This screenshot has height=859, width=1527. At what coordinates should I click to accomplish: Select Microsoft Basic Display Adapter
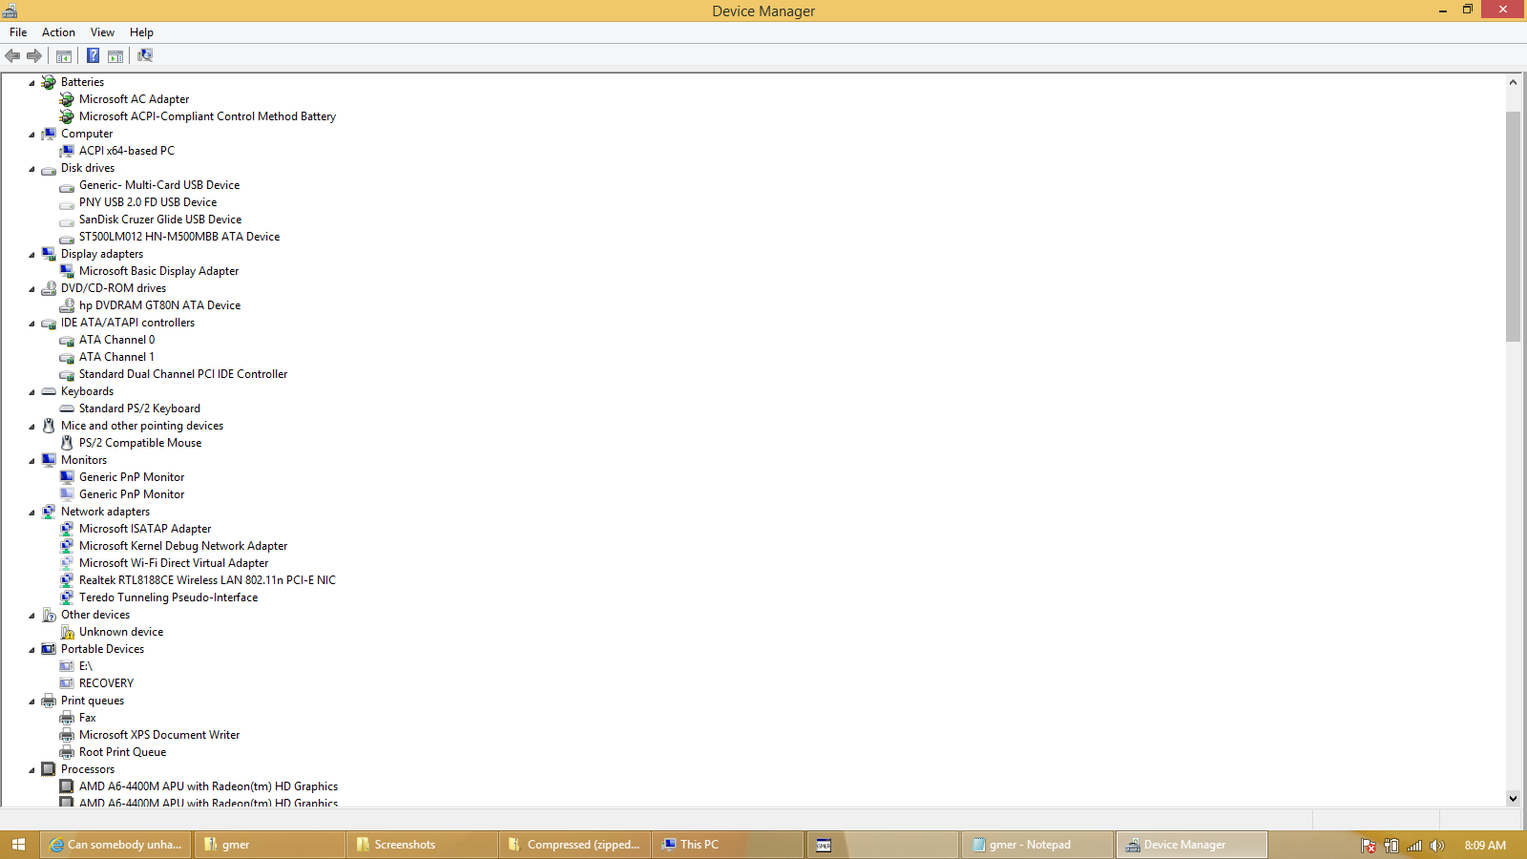tap(158, 271)
